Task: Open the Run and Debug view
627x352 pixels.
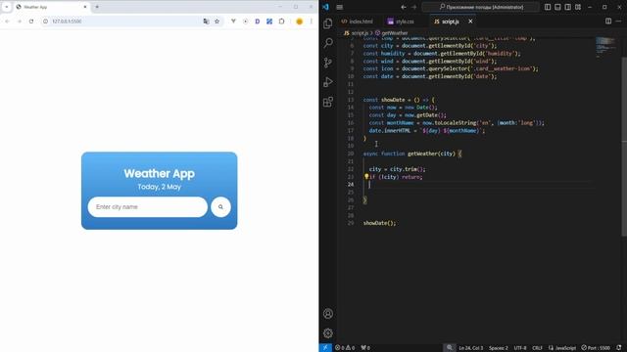Action: coord(328,82)
